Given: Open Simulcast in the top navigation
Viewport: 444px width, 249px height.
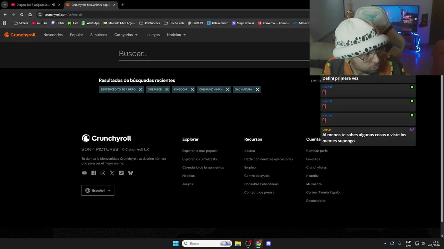Looking at the screenshot, I should (99, 35).
